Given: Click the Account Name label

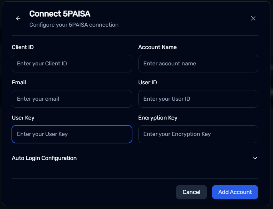Looking at the screenshot, I should pos(157,47).
